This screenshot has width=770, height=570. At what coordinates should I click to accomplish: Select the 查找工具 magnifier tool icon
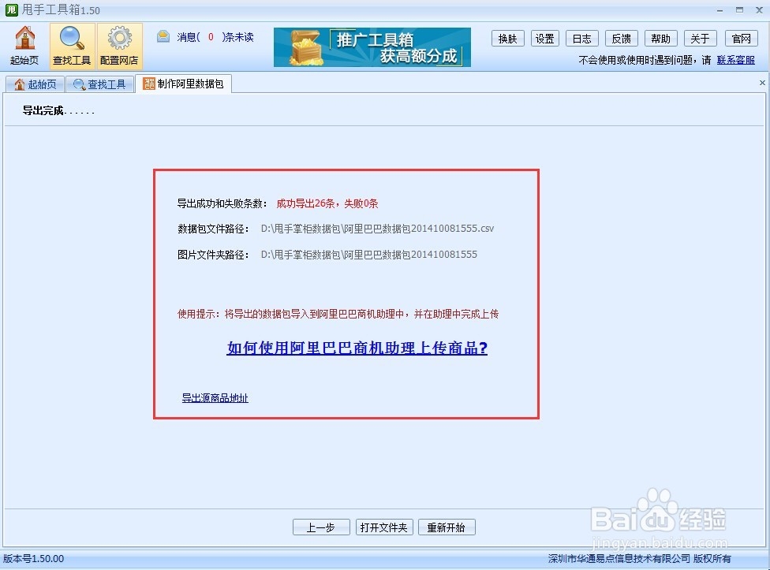[x=72, y=45]
